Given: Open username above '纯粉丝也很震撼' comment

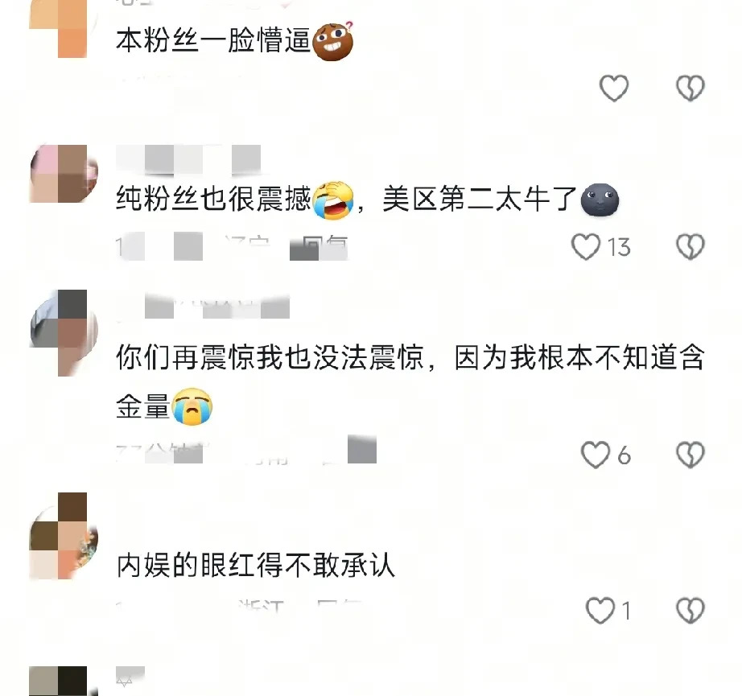Looking at the screenshot, I should click(188, 159).
